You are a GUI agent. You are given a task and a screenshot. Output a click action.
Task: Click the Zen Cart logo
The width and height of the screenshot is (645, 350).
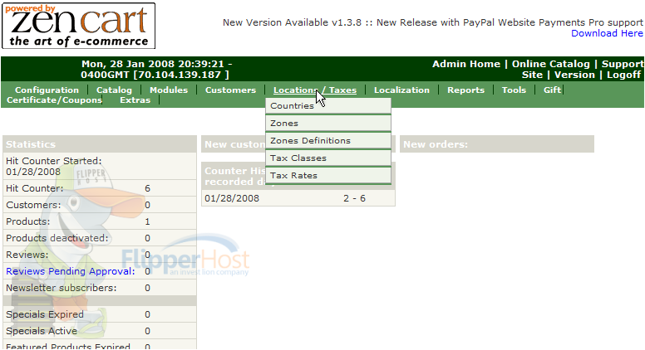pos(79,26)
